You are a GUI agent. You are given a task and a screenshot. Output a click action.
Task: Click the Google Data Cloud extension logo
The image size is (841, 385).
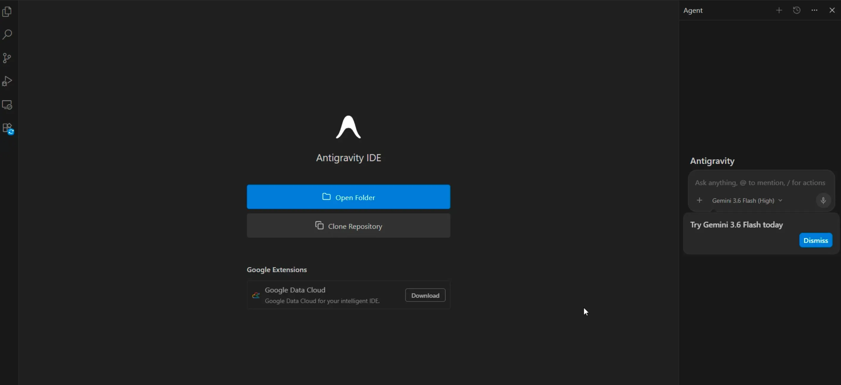point(256,295)
